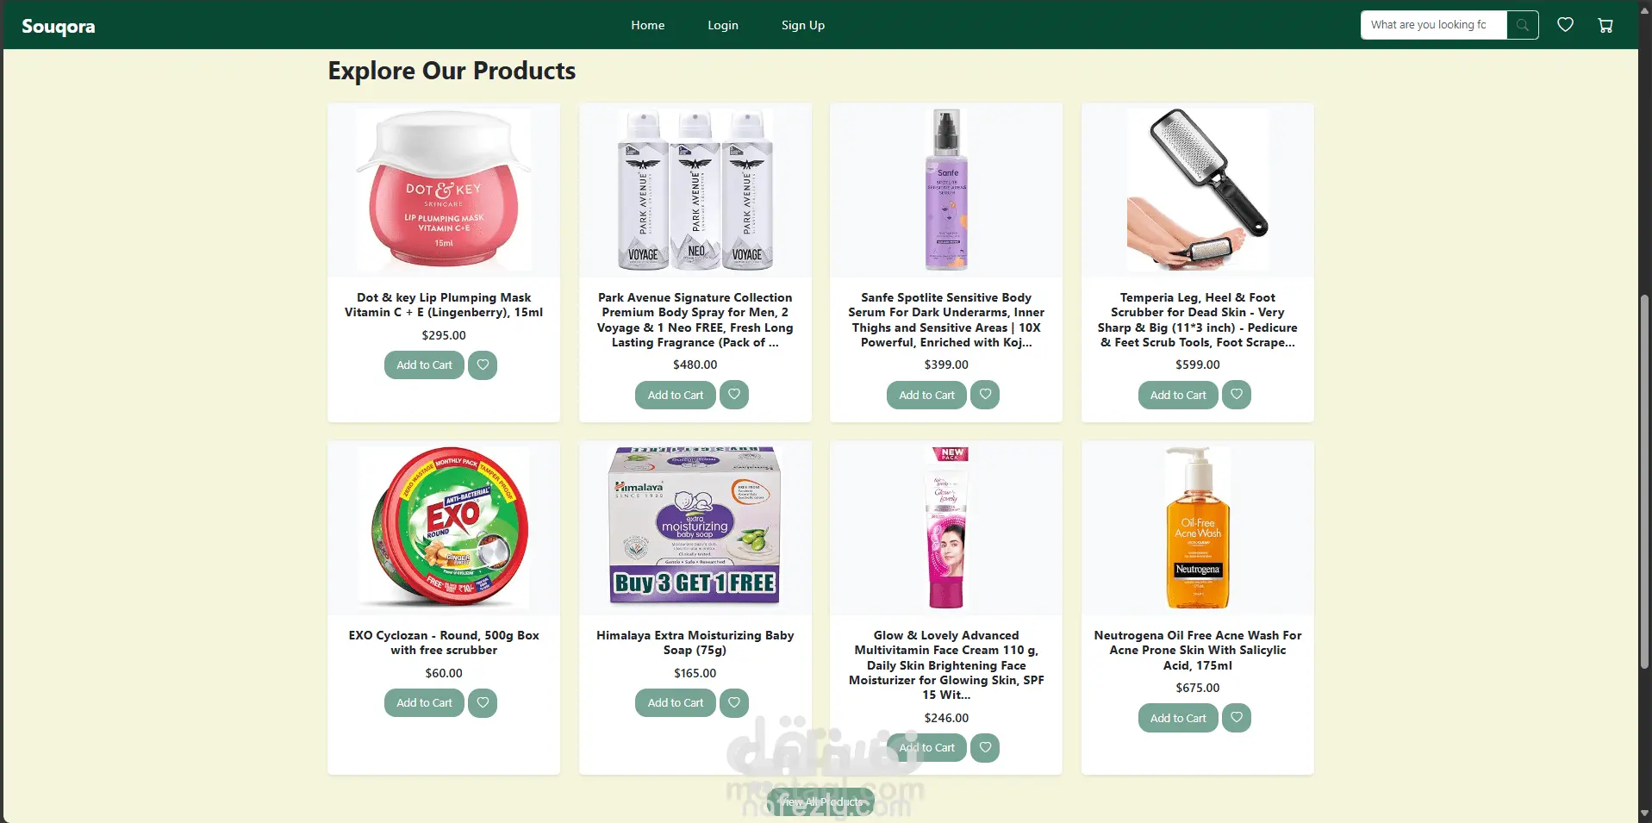Click heart icon for Neutrogena Acne Wash

click(x=1237, y=718)
